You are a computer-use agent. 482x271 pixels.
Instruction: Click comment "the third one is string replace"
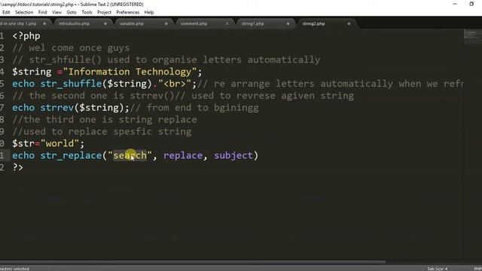pyautogui.click(x=105, y=120)
